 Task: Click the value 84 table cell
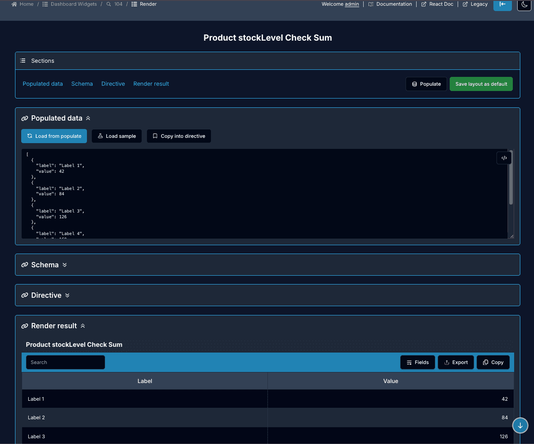(391, 417)
